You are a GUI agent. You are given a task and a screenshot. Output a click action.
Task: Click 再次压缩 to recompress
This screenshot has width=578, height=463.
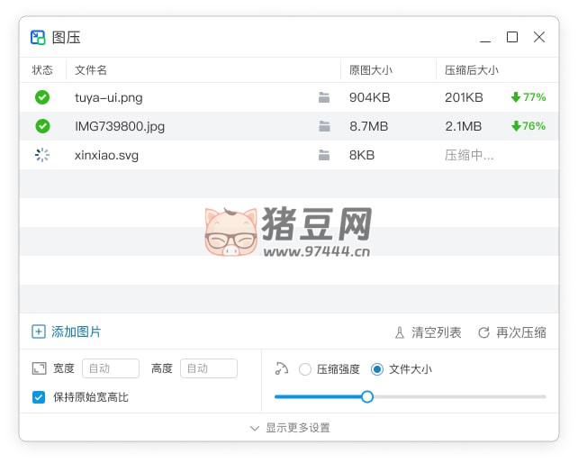coord(511,332)
